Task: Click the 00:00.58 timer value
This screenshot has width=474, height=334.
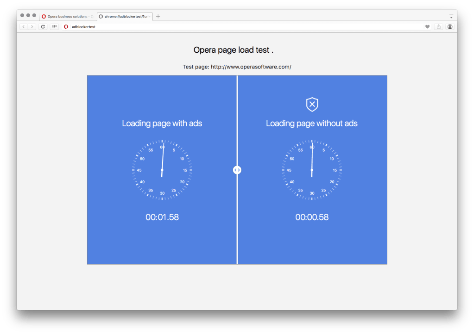Action: pyautogui.click(x=312, y=217)
